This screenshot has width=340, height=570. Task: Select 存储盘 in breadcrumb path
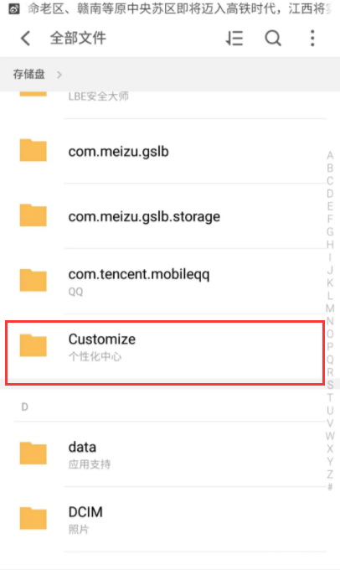(29, 74)
